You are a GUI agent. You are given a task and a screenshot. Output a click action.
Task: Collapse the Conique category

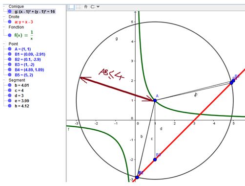tap(4, 6)
